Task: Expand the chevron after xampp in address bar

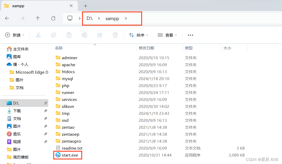Action: pos(126,18)
